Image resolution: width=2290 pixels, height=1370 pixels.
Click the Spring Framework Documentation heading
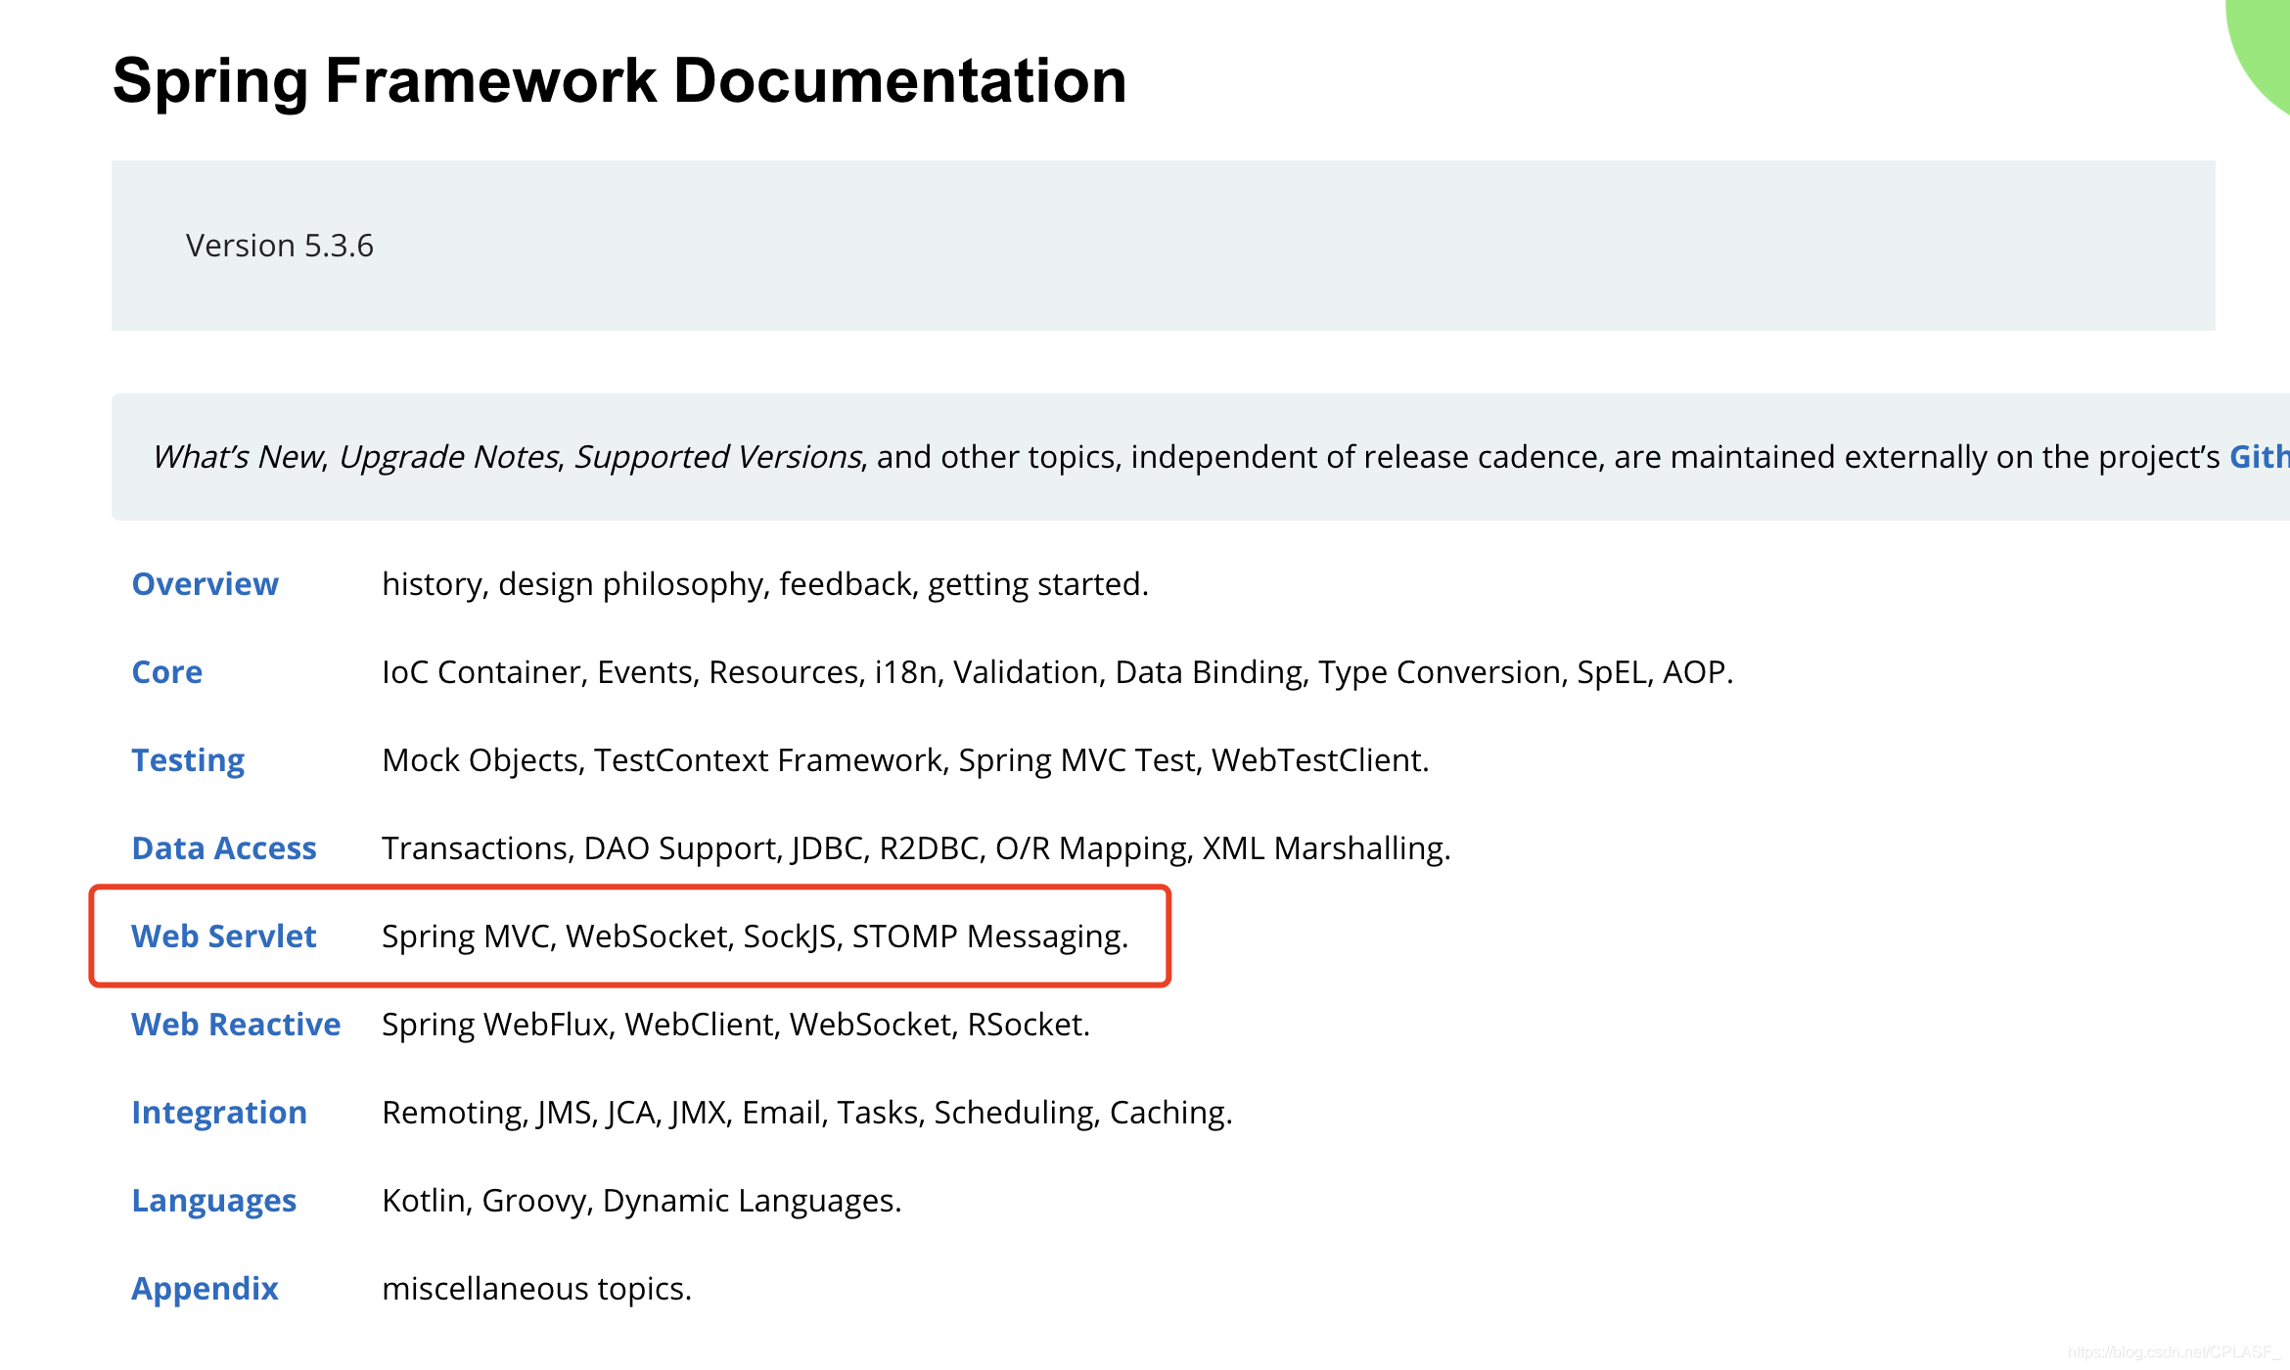pos(619,80)
